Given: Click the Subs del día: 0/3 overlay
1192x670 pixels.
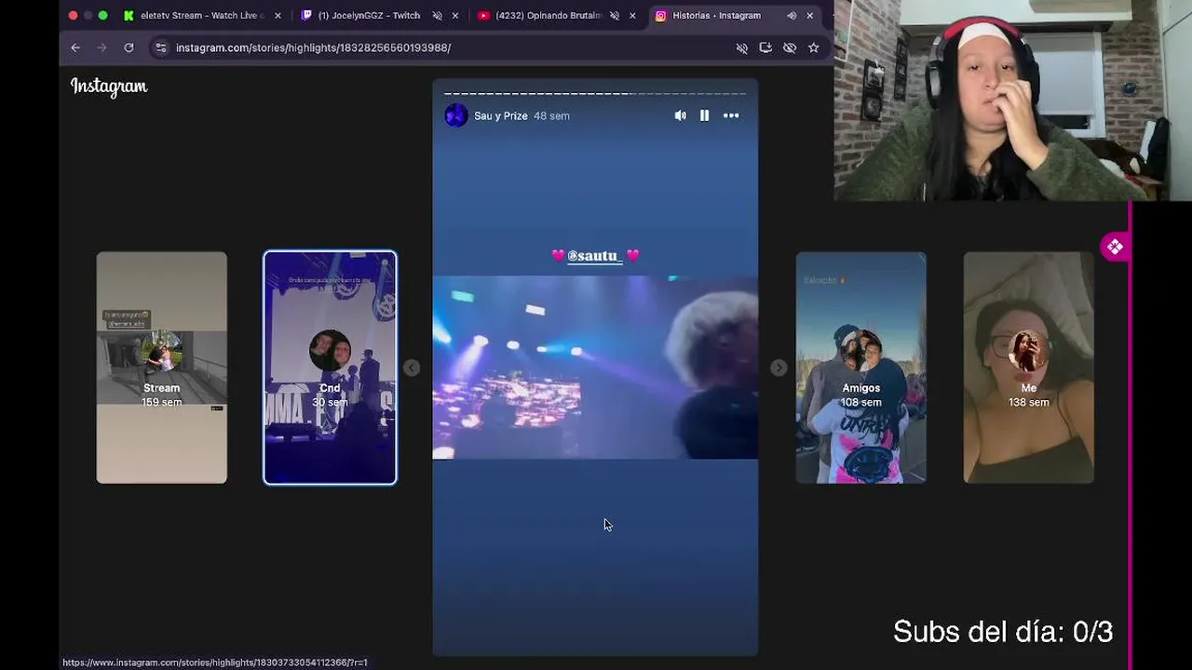Looking at the screenshot, I should click(x=1003, y=632).
